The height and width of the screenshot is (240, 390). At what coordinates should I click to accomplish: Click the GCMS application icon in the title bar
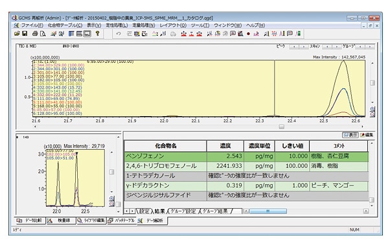14,18
